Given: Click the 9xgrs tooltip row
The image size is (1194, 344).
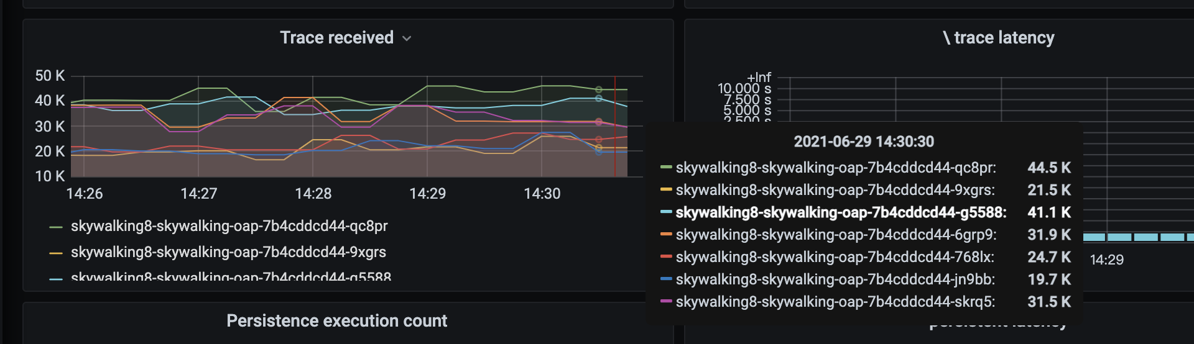Looking at the screenshot, I should point(865,190).
